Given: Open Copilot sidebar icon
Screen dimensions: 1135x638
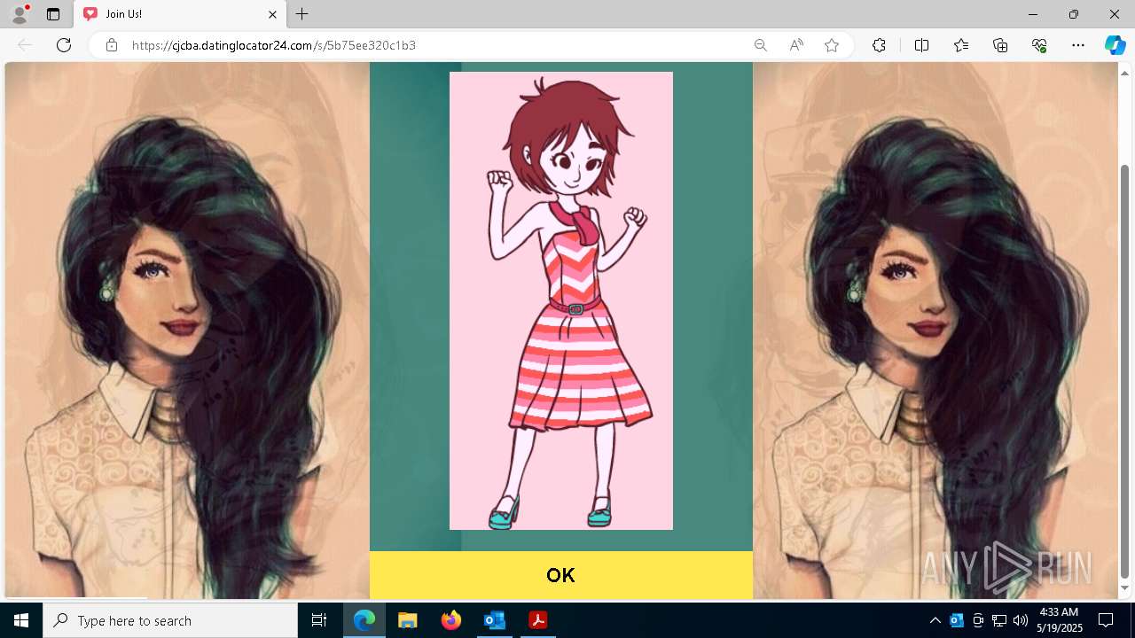Looking at the screenshot, I should [x=1115, y=45].
